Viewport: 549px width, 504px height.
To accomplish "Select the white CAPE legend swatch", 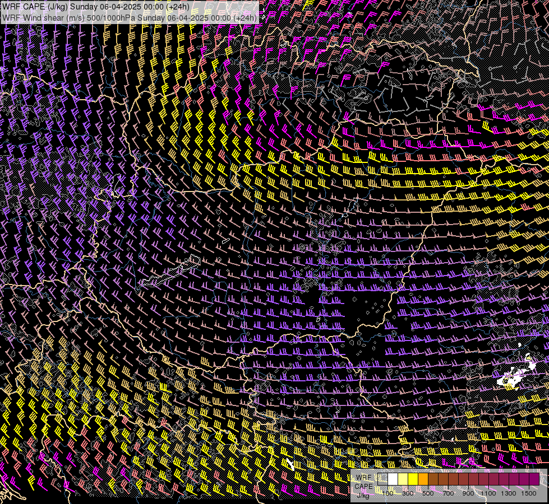I will pos(393,479).
